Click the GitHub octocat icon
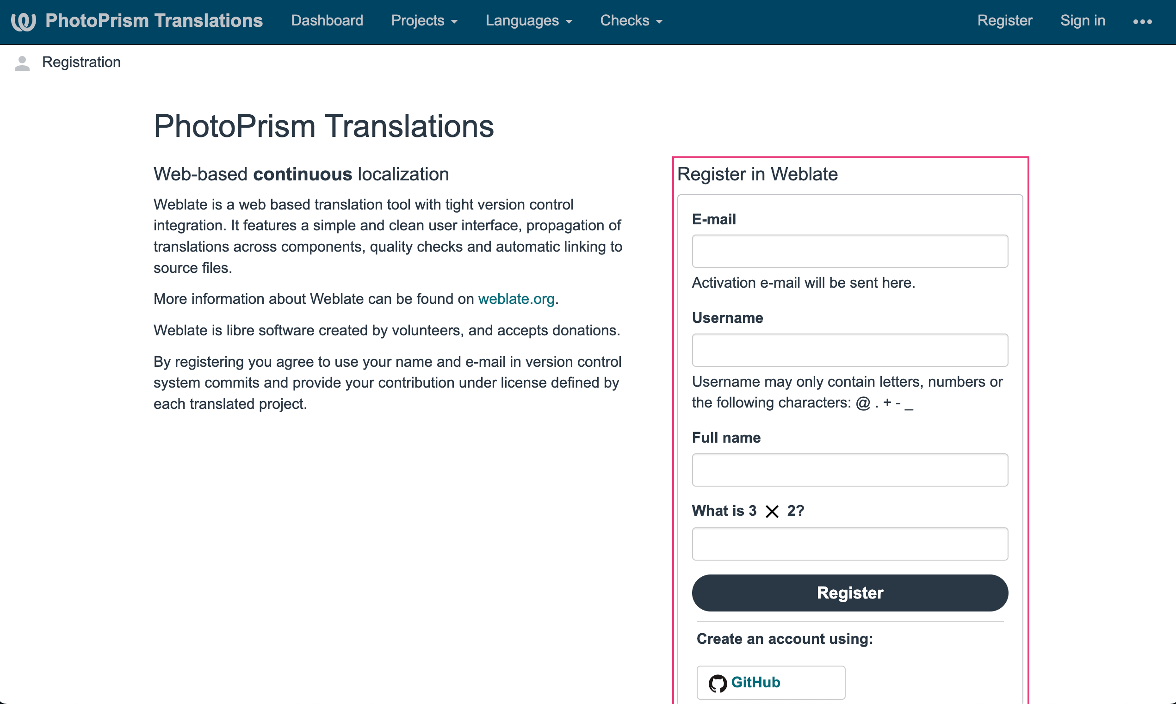The width and height of the screenshot is (1176, 704). [x=717, y=683]
